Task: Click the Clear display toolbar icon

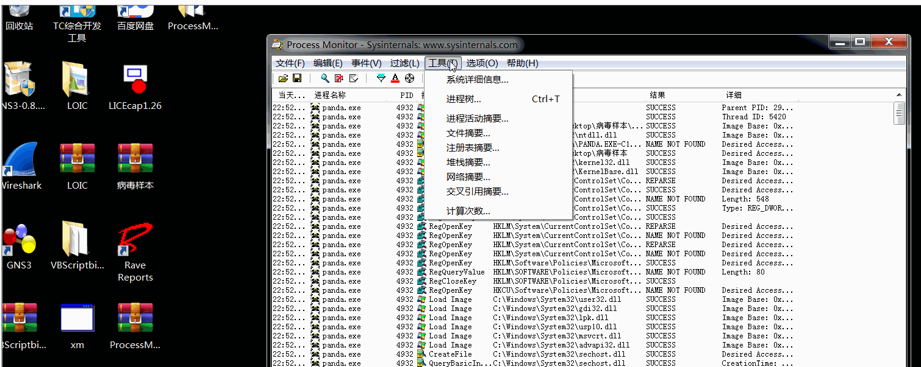Action: point(353,79)
